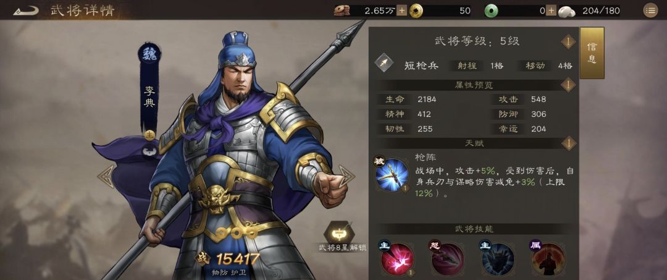This screenshot has width=667, height=280.
Task: Tap the 战 15417 power rating
Action: pyautogui.click(x=227, y=258)
